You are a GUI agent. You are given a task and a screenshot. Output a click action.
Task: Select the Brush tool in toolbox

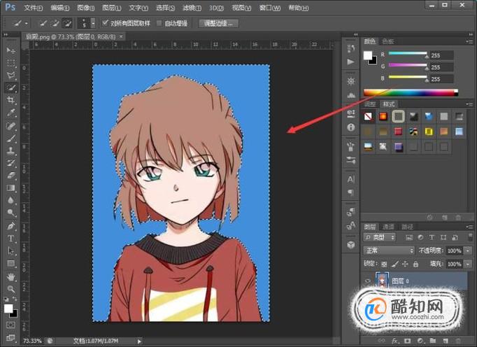(x=11, y=139)
